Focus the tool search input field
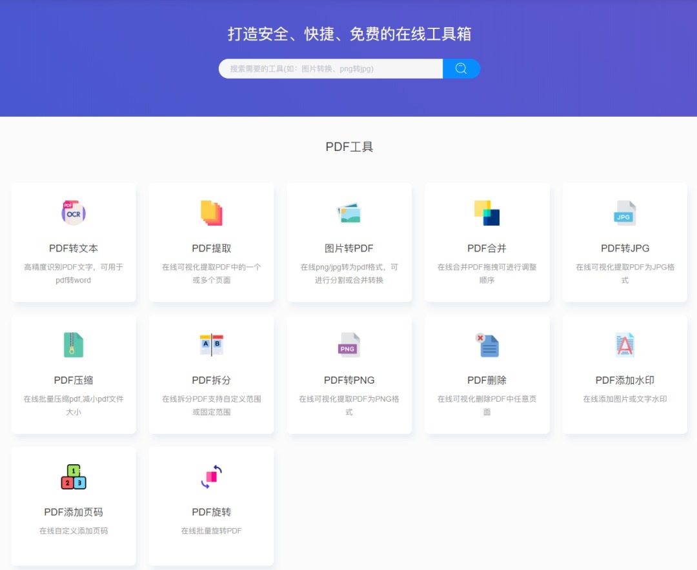Screen dimensions: 697x570 coord(330,68)
